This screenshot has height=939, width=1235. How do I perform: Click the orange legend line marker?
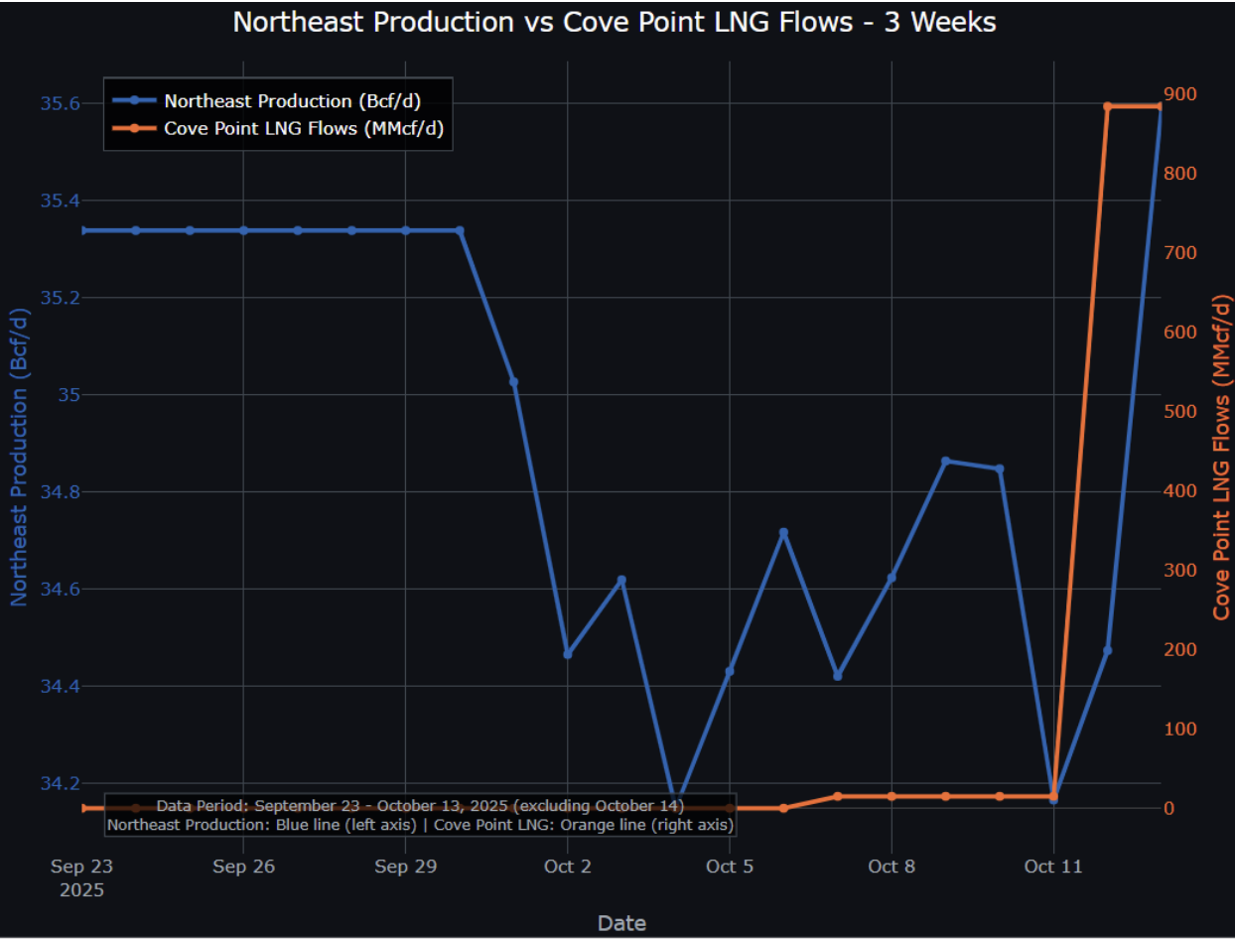coord(134,128)
